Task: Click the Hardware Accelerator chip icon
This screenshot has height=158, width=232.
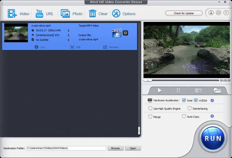Action: [150, 100]
